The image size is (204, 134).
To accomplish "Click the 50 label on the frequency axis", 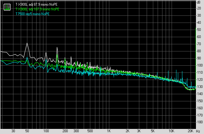I will (x=27, y=131).
